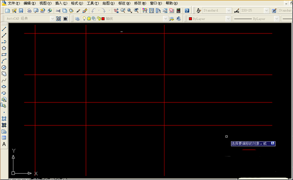The image size is (293, 180).
Task: Click the Undo arrow button
Action: (94, 11)
